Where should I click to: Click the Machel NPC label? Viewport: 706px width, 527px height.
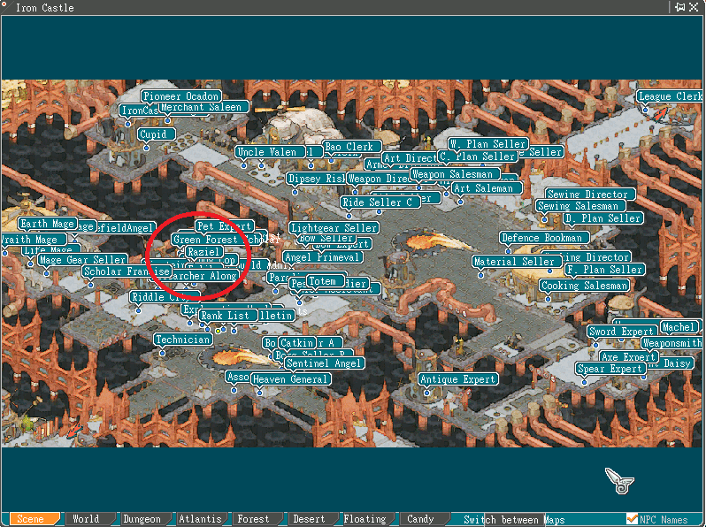click(679, 327)
